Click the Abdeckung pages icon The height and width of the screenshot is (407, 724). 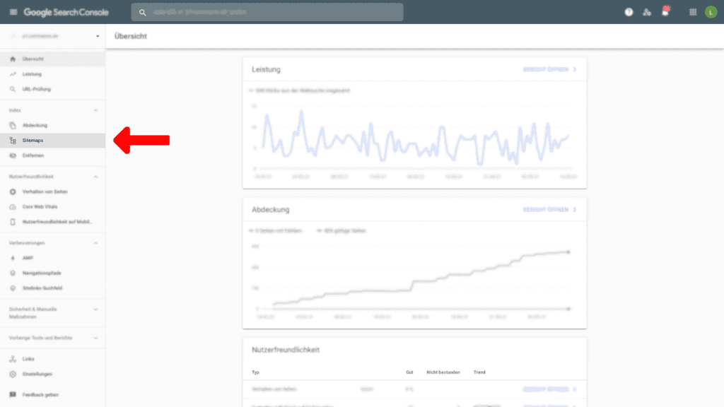click(x=13, y=126)
